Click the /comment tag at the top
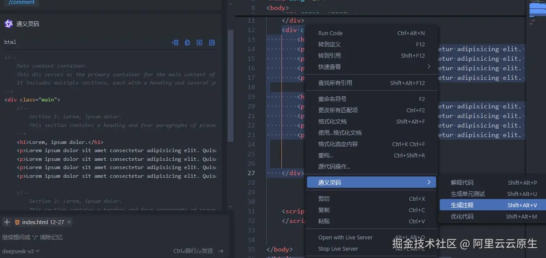 tap(21, 3)
